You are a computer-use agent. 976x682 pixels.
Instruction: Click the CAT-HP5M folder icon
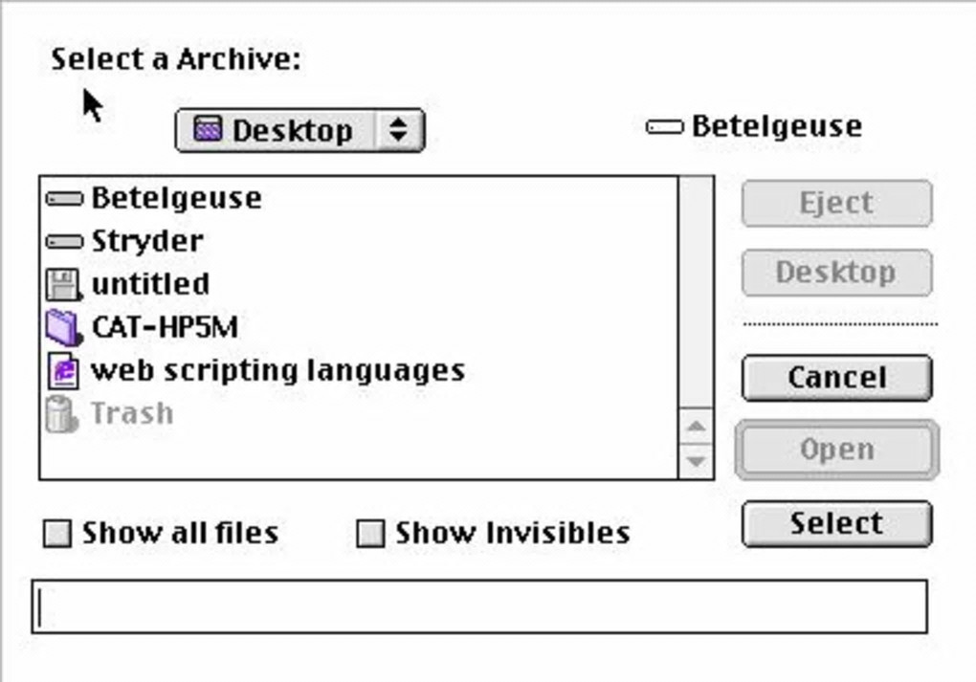[63, 327]
